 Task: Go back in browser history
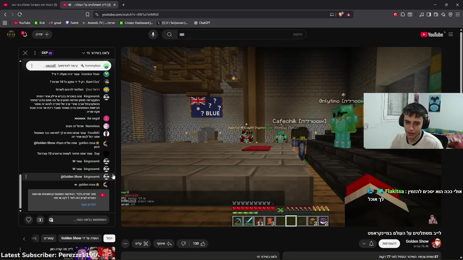(5, 14)
